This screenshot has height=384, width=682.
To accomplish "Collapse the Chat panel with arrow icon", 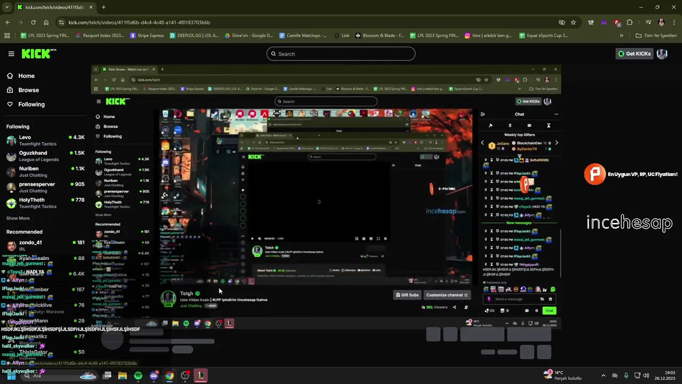I will [x=483, y=114].
